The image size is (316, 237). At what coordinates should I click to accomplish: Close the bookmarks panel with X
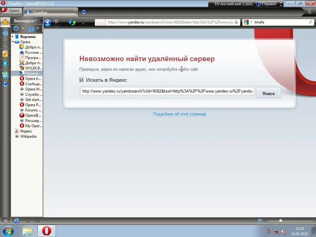coord(41,21)
